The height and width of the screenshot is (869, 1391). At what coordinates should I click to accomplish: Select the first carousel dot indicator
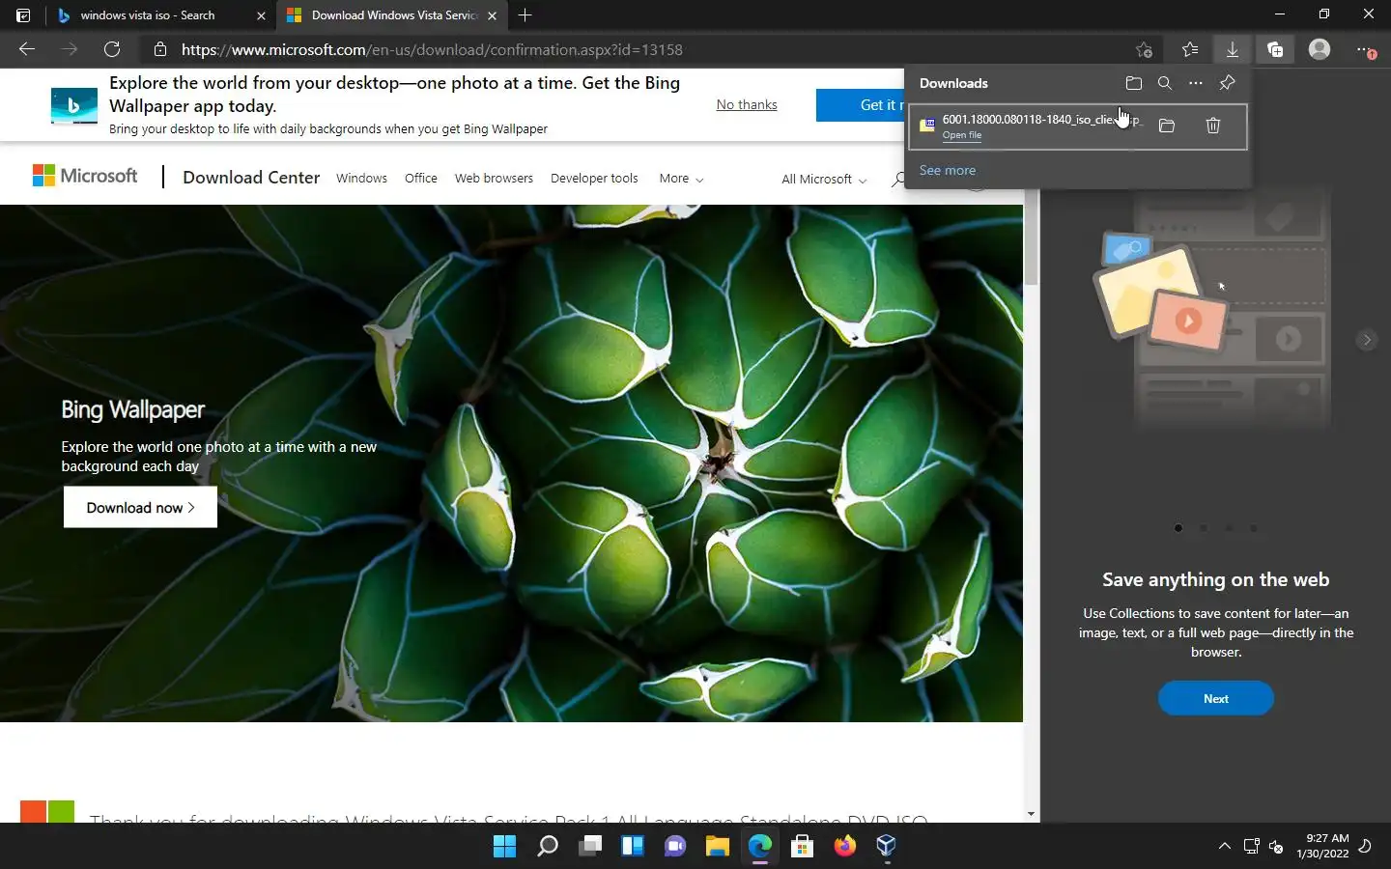1178,528
